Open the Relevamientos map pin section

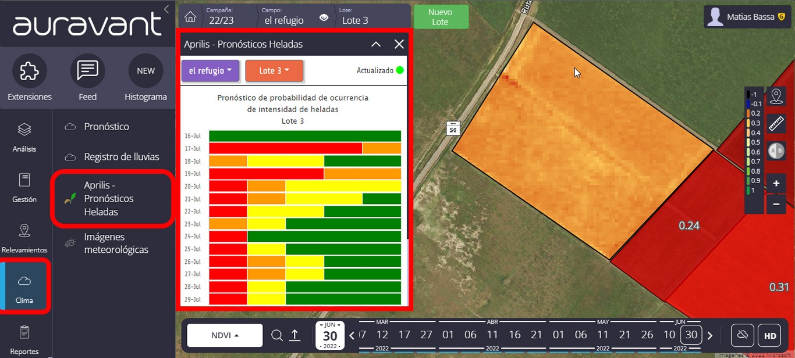[24, 238]
